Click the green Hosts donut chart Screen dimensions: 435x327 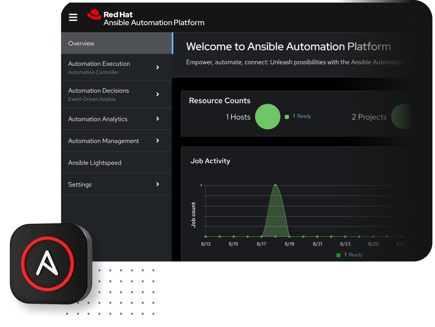tap(268, 117)
